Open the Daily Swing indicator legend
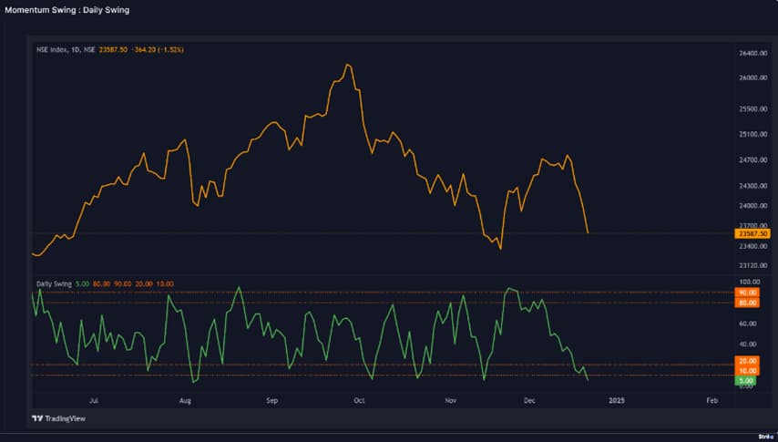The image size is (778, 442). point(53,284)
